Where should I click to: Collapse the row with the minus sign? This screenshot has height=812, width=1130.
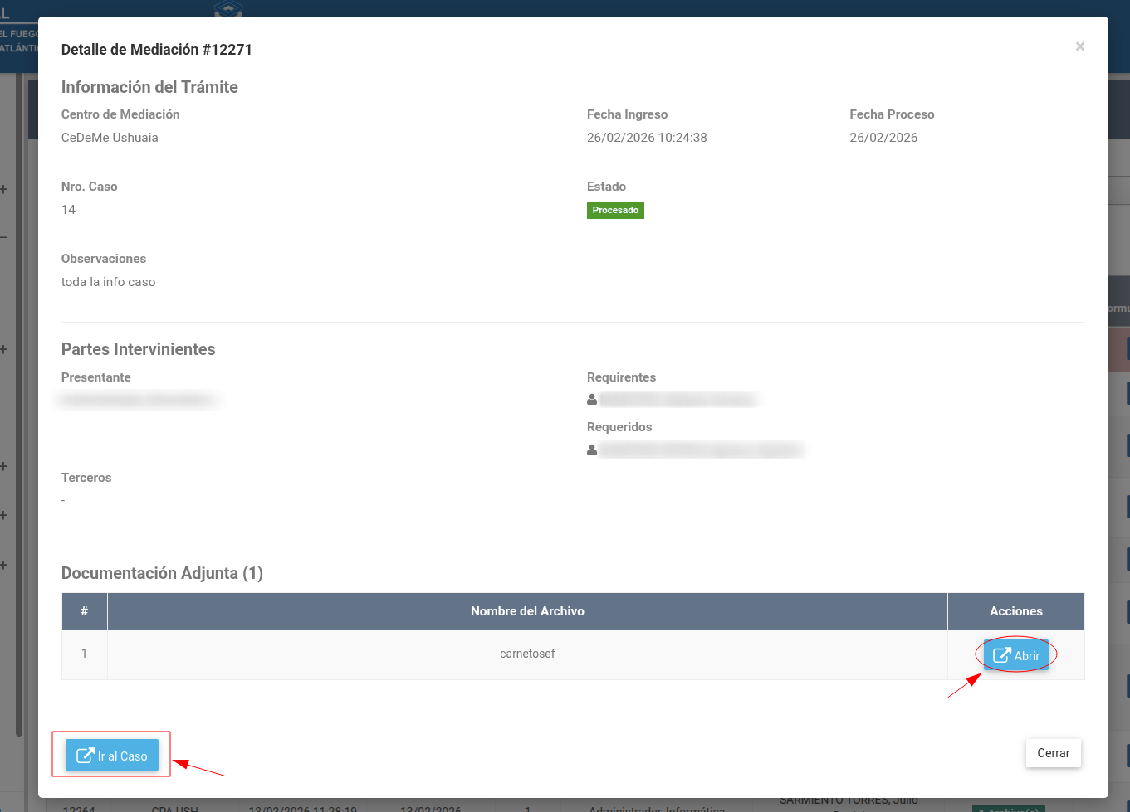[4, 237]
